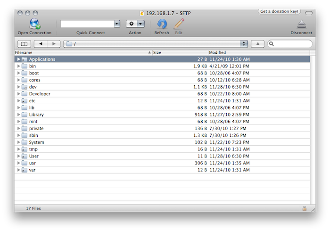
Task: Expand the usr folder disclosure triangle
Action: tap(18, 163)
